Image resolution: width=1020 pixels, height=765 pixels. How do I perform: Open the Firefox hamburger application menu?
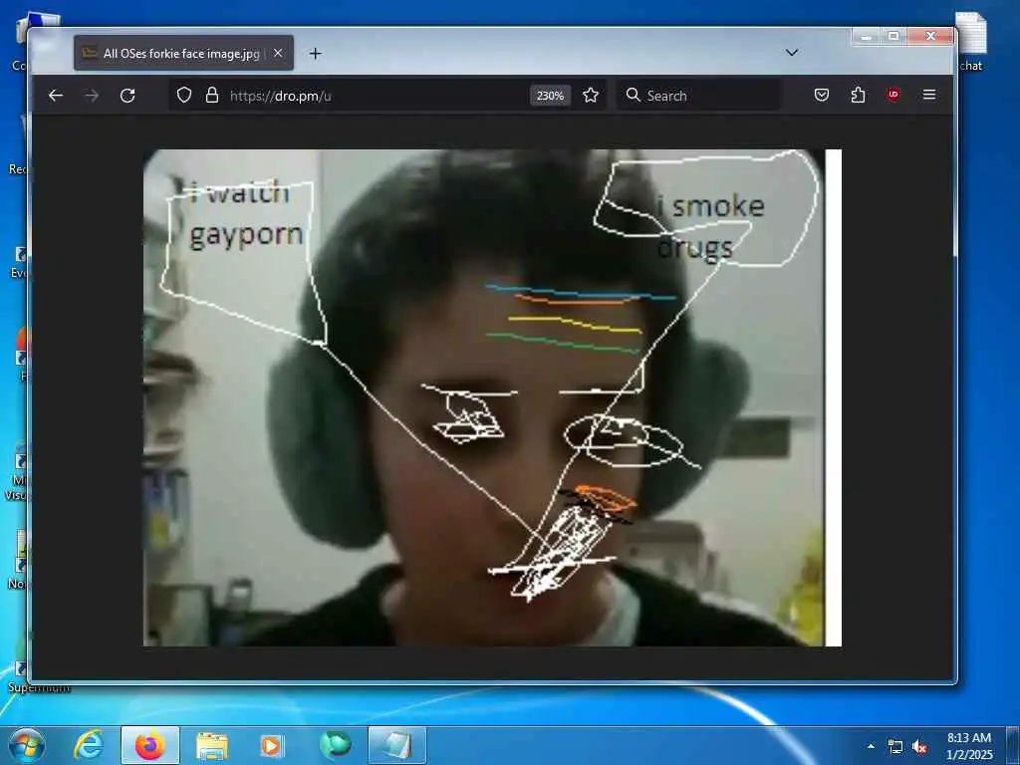click(929, 95)
